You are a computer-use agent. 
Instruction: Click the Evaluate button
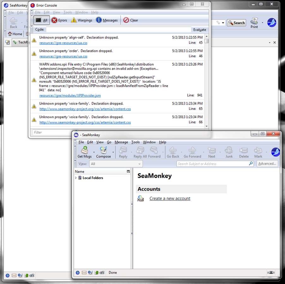[x=200, y=30]
